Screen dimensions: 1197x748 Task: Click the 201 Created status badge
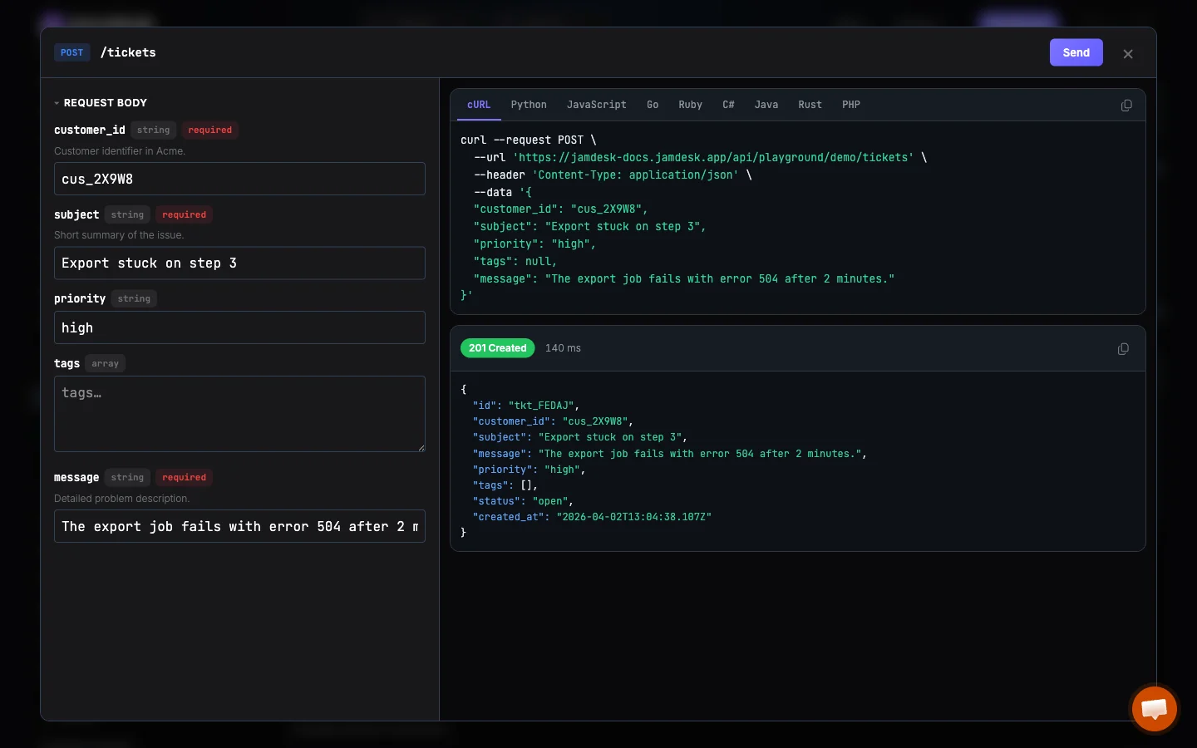tap(497, 348)
